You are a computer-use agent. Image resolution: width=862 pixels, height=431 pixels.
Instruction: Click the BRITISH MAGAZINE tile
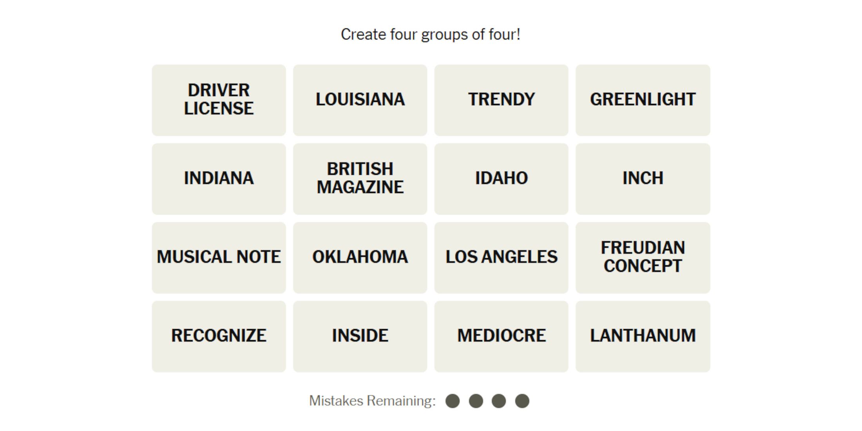360,179
